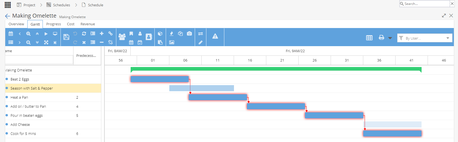Click the fit-to-screen expand arrows icon
The height and width of the screenshot is (142, 458).
click(x=46, y=42)
